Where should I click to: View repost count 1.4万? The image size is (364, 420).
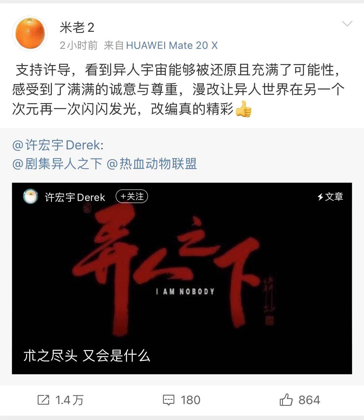pos(69,400)
